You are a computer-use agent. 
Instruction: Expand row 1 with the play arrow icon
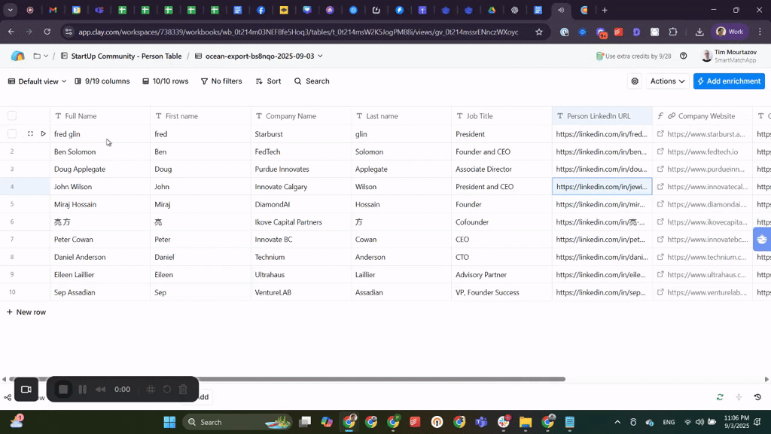tap(43, 134)
